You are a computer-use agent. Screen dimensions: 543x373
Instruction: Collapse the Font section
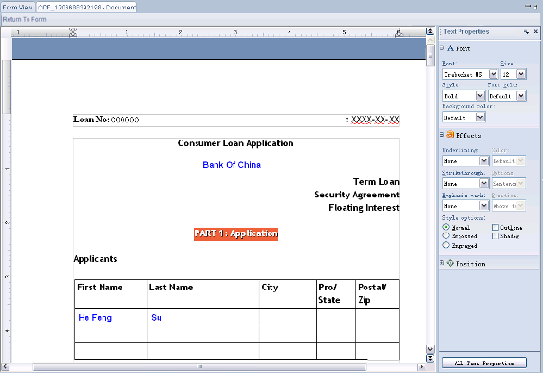441,47
